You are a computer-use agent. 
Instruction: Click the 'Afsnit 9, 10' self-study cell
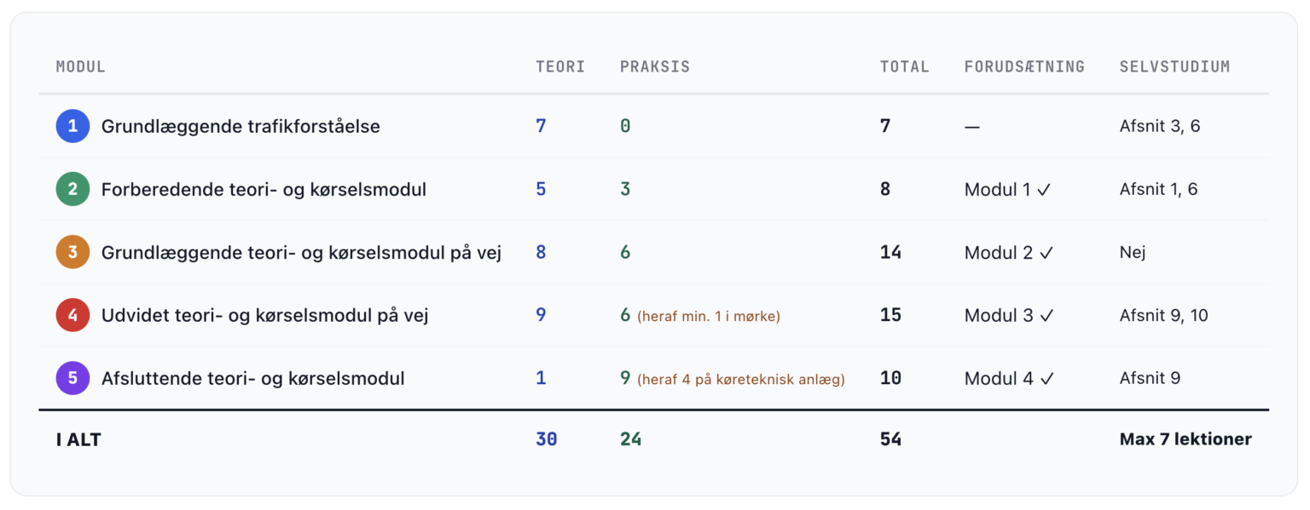[1163, 316]
